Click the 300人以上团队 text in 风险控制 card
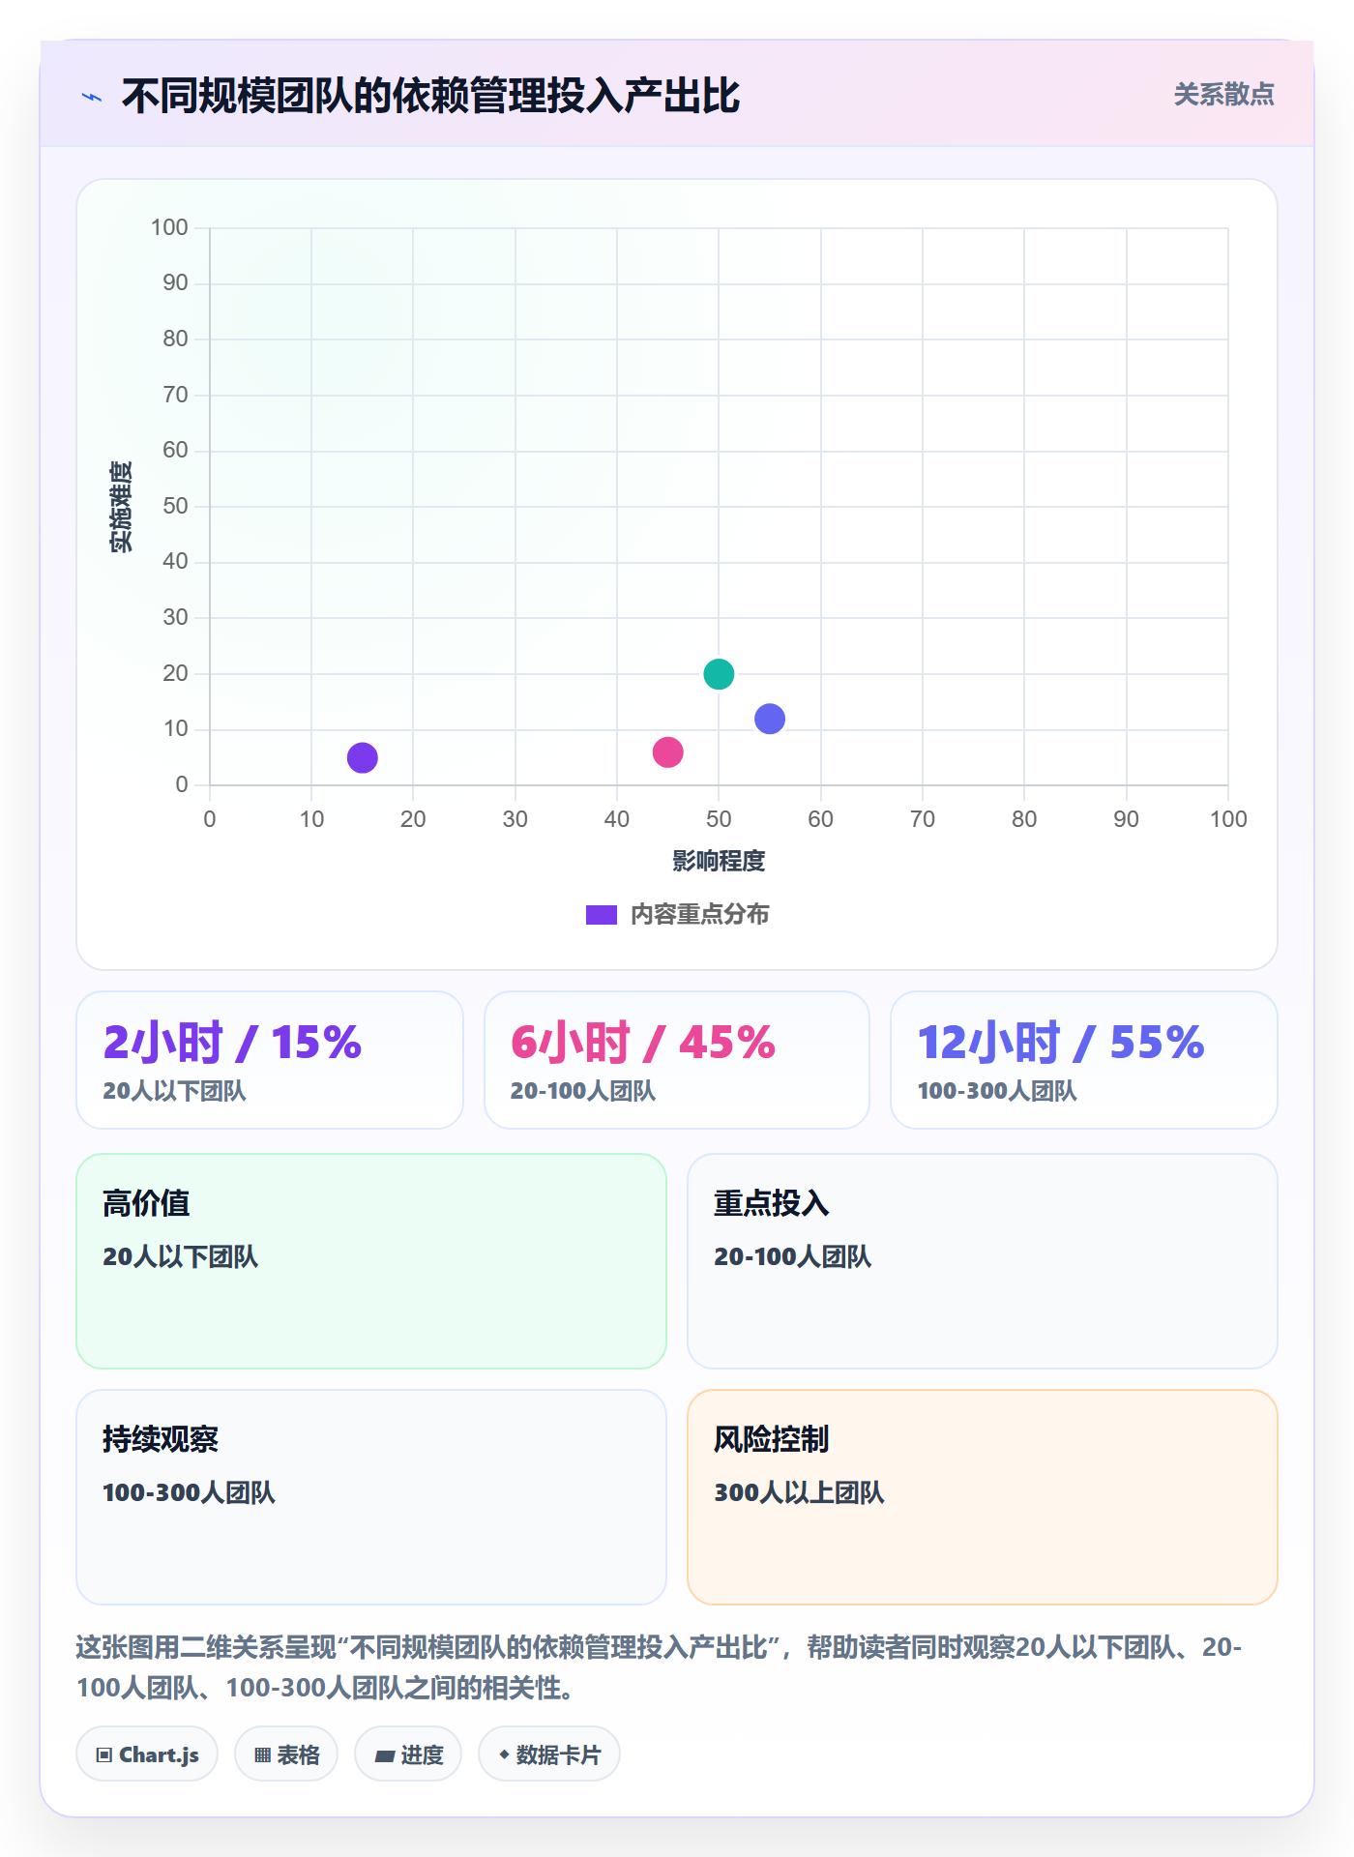Viewport: 1354px width, 1857px height. click(800, 1493)
